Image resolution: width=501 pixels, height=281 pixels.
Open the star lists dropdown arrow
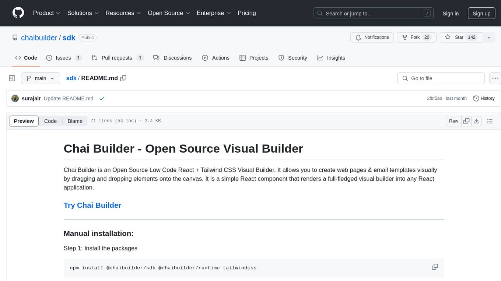489,38
